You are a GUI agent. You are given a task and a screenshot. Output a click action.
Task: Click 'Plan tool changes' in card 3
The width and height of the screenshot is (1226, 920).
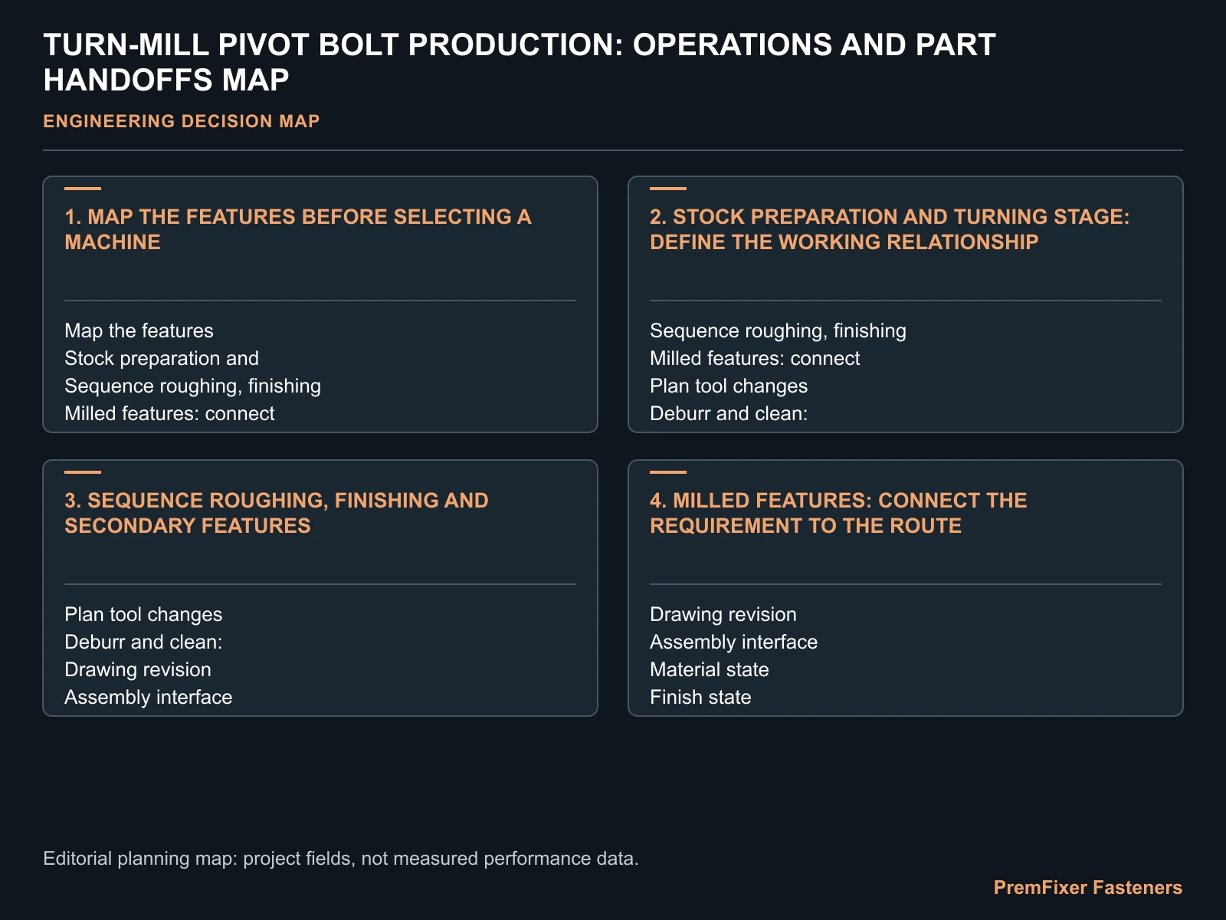(x=143, y=614)
